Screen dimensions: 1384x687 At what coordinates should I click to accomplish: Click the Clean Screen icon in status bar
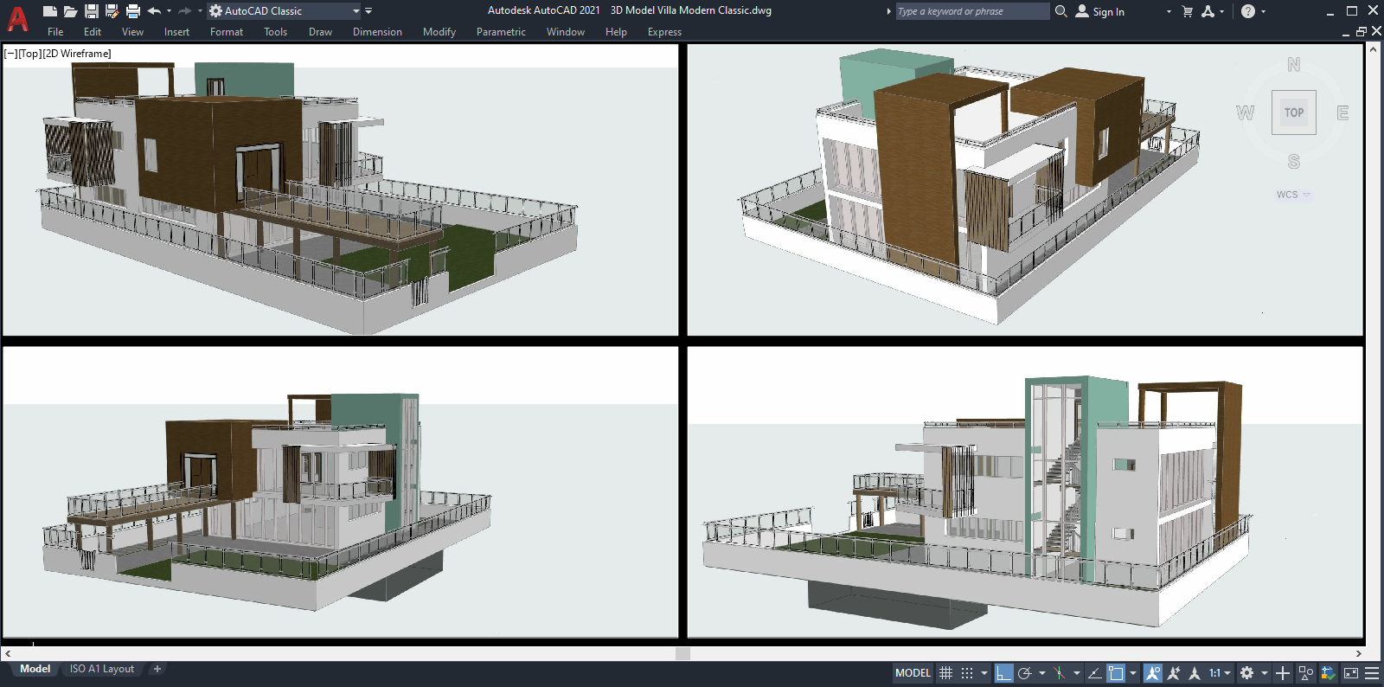pyautogui.click(x=1350, y=673)
